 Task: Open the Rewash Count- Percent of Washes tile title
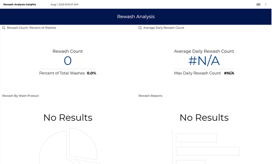click(31, 28)
